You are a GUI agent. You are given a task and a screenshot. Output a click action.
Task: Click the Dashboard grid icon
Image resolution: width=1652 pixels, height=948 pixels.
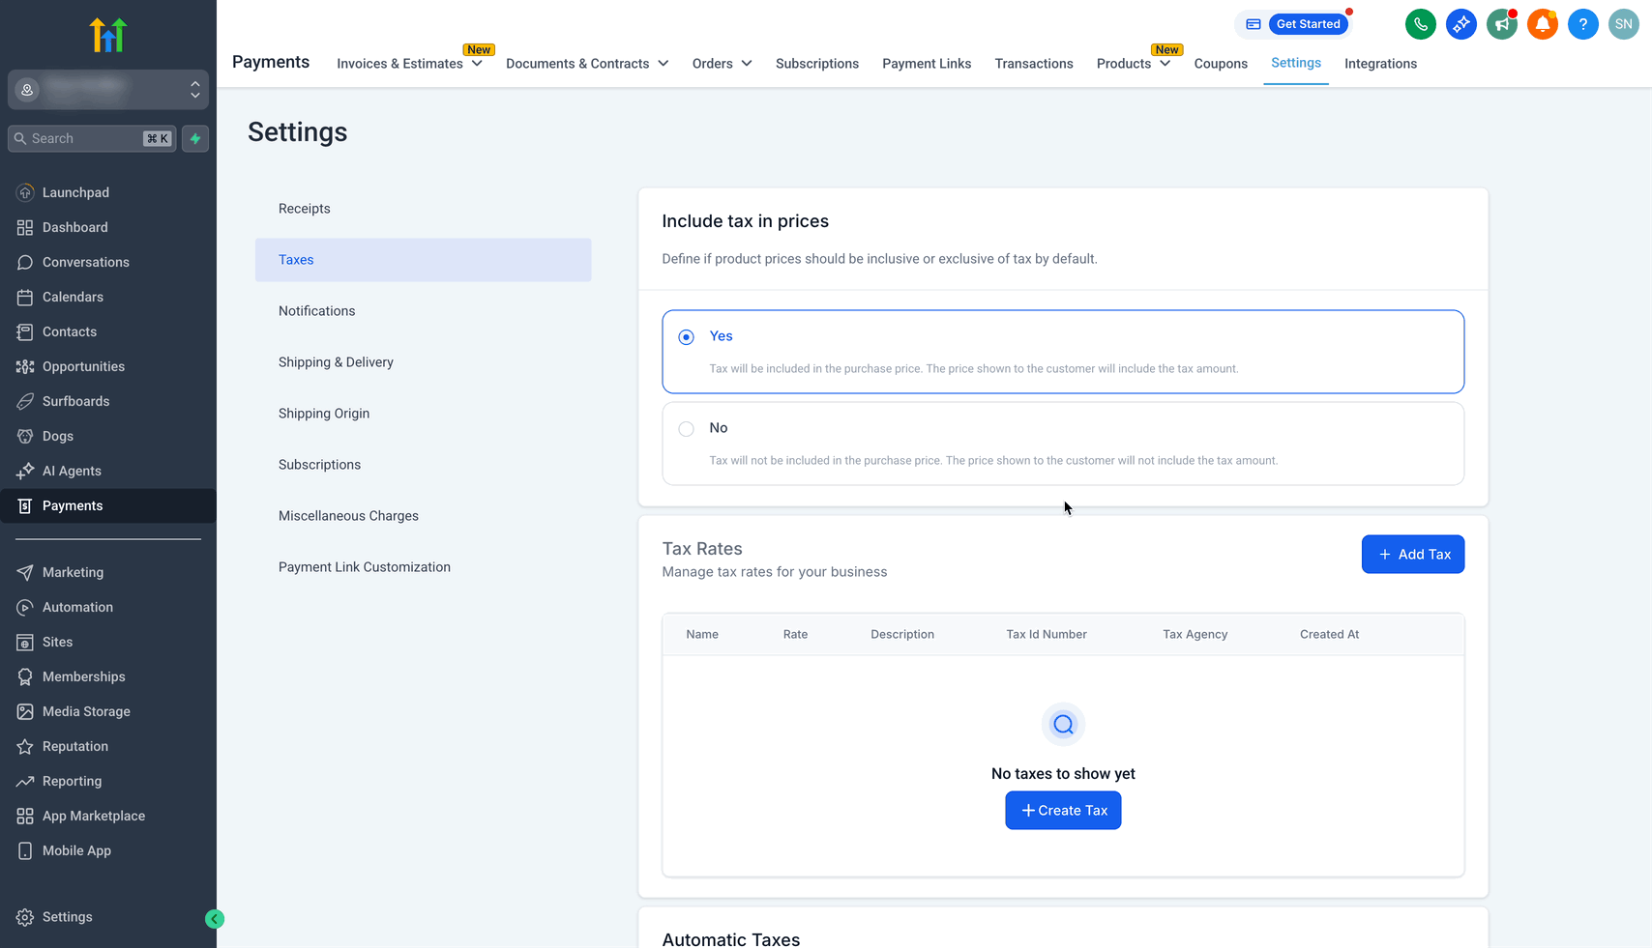coord(25,227)
